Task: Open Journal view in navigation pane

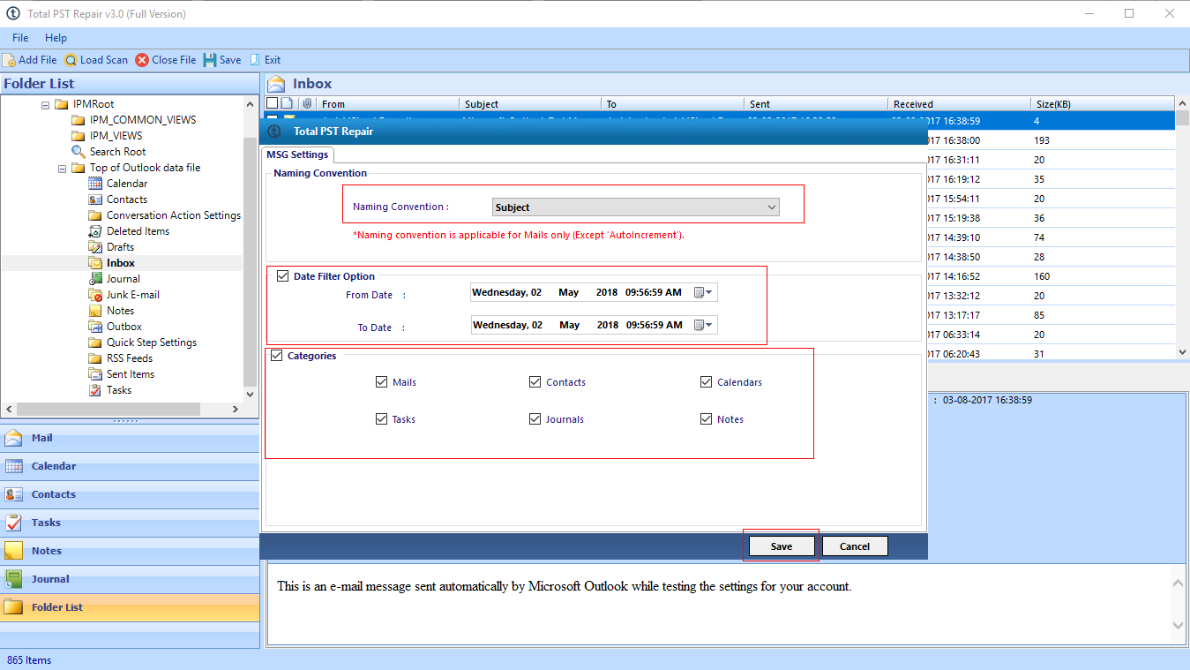Action: tap(130, 579)
